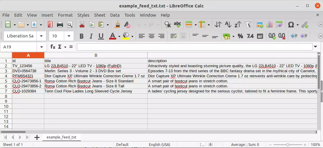Click the Cut scissors icon
The image size is (323, 148).
coord(82,25)
